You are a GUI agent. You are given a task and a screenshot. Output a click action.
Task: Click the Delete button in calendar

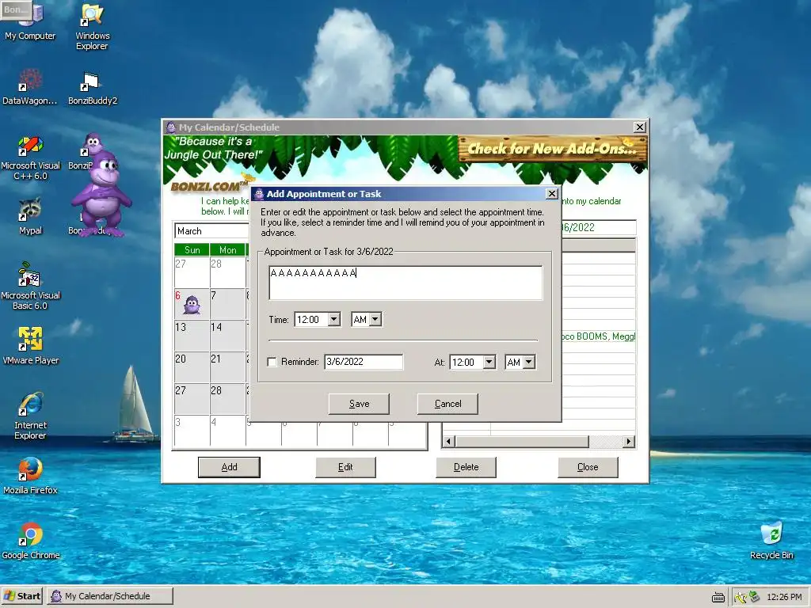(x=466, y=467)
